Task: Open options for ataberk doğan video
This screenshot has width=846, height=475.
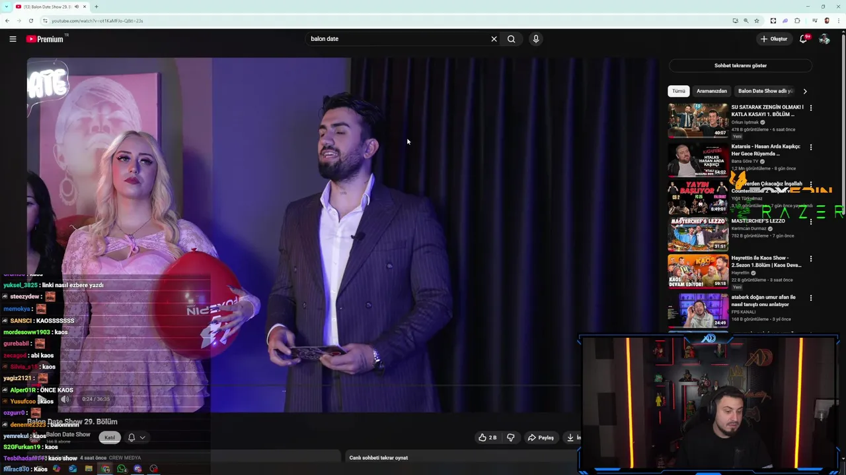Action: click(x=811, y=298)
